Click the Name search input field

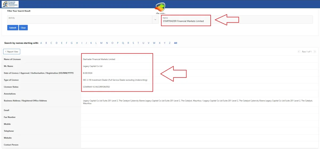(237, 19)
